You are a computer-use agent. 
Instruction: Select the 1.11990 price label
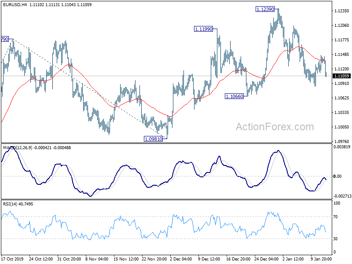(x=203, y=29)
